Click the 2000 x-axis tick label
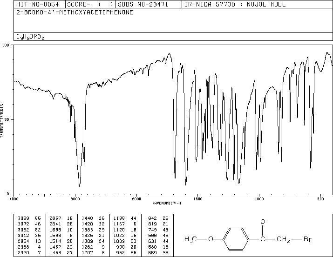Image resolution: width=333 pixels, height=257 pixels. point(136,199)
